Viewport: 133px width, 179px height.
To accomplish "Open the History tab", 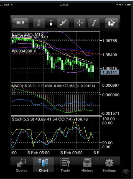I will [x=87, y=165].
